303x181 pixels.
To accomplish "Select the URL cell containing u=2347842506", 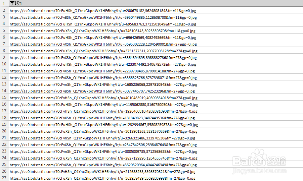I will pyautogui.click(x=156, y=144).
